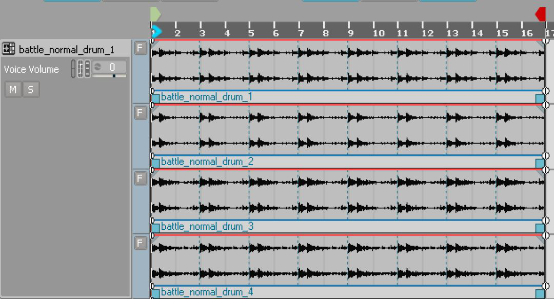Image resolution: width=554 pixels, height=299 pixels.
Task: Click the blue end handle of battle_normal_drum_4 clip
Action: pyautogui.click(x=540, y=294)
